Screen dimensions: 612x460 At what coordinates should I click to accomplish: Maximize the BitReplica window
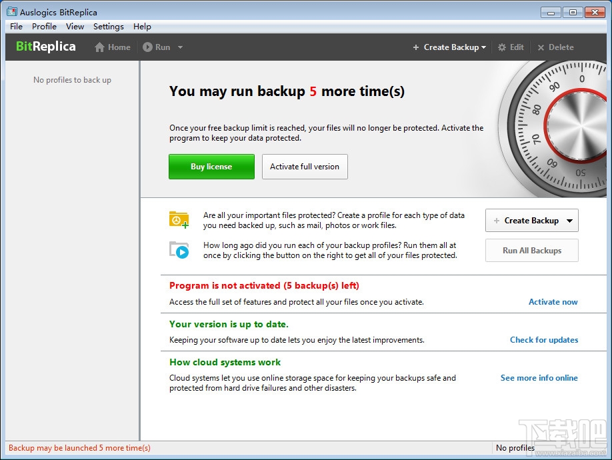point(573,13)
